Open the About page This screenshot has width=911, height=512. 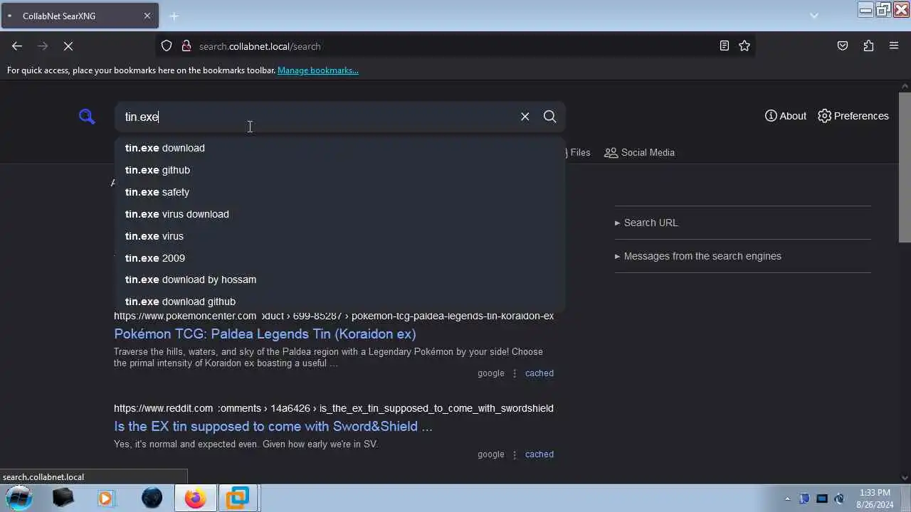pyautogui.click(x=786, y=116)
